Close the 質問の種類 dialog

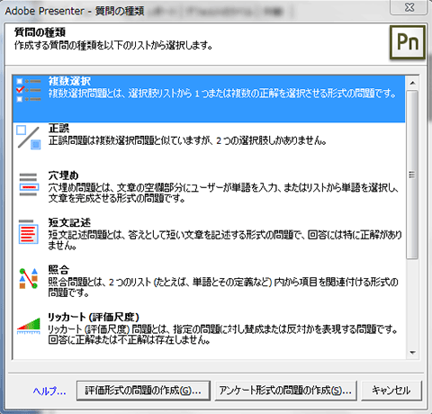(x=409, y=7)
